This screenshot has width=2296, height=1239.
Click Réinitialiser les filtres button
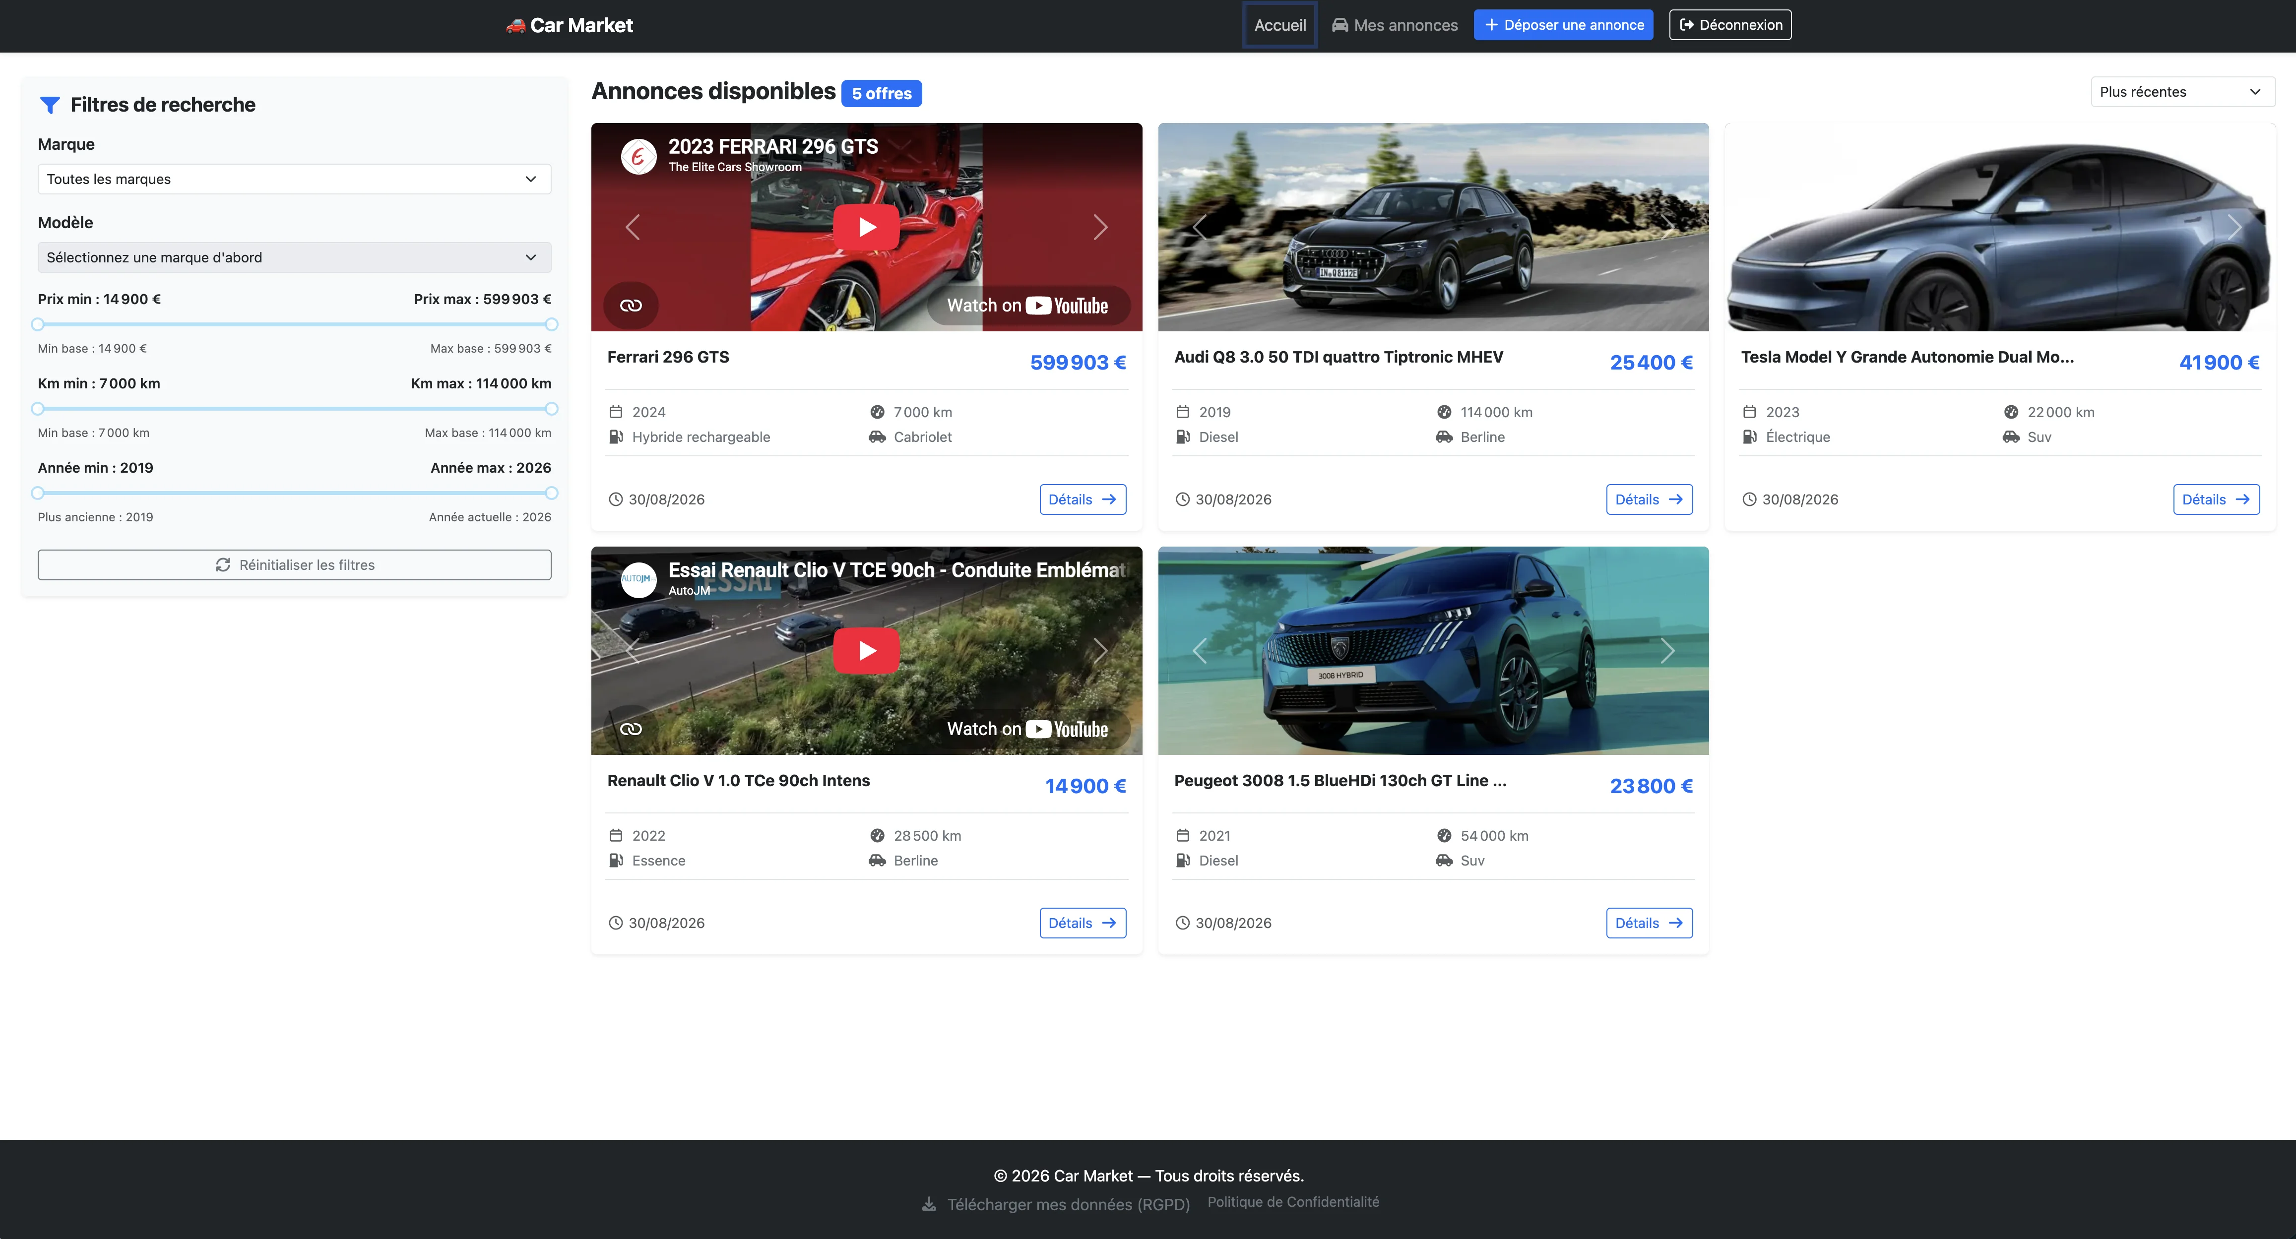point(294,565)
